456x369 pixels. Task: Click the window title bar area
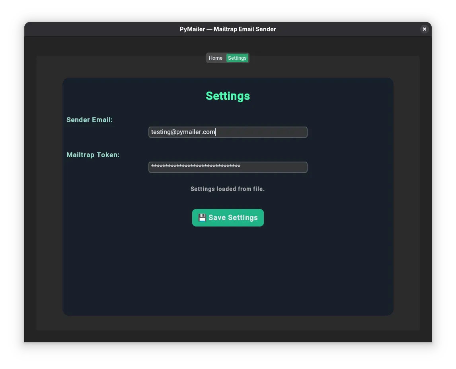tap(119, 29)
